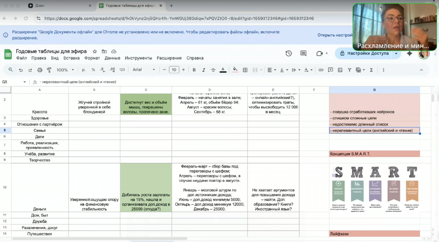
Task: Undo the last action
Action: point(20,70)
